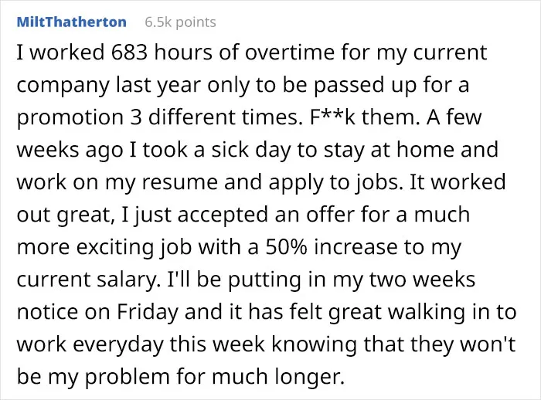Click the word company in the comment
This screenshot has width=541, height=400.
pyautogui.click(x=63, y=86)
